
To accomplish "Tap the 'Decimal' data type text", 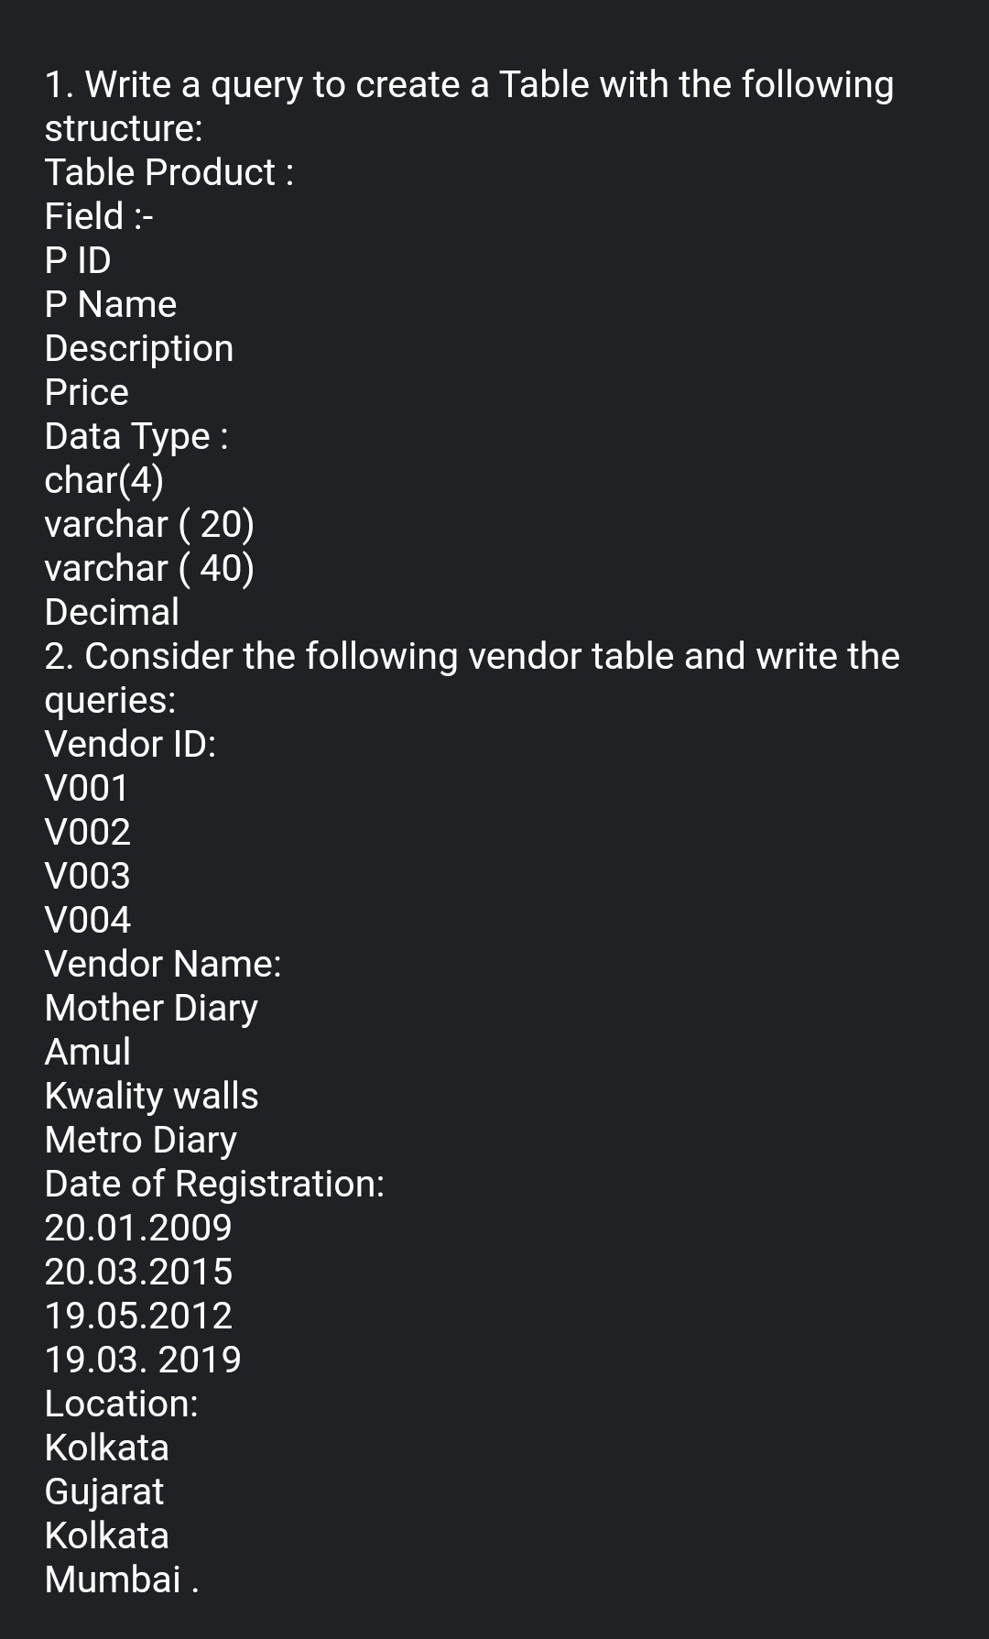I will point(112,612).
